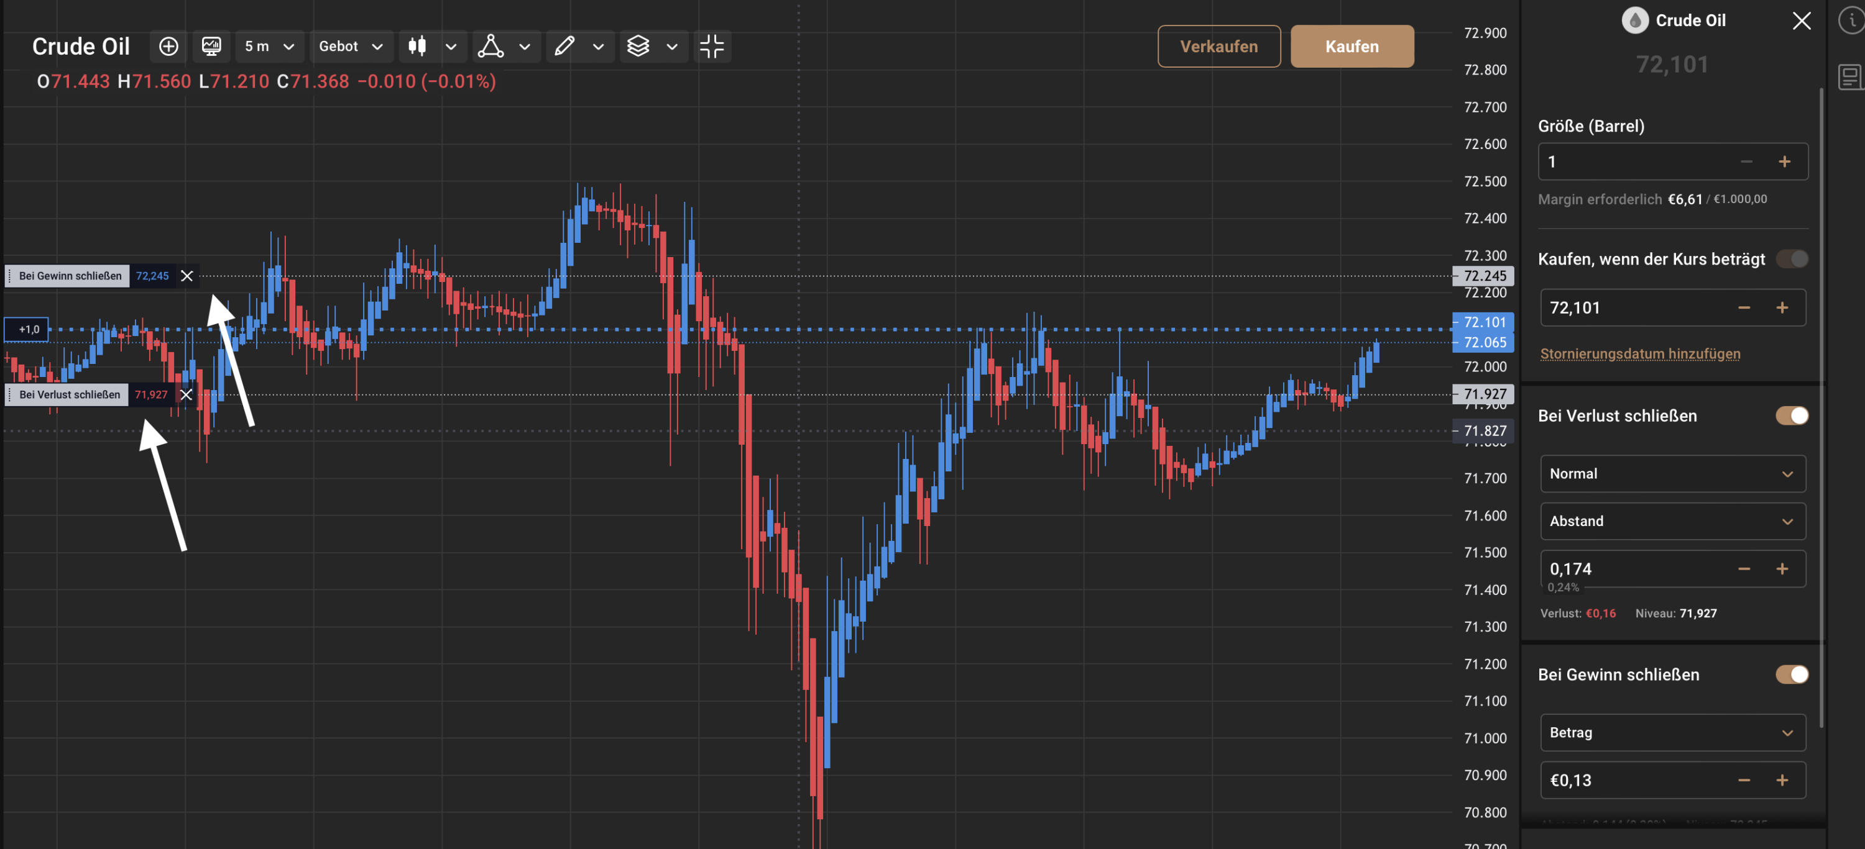
Task: Increase the €0,13 profit amount
Action: point(1782,780)
